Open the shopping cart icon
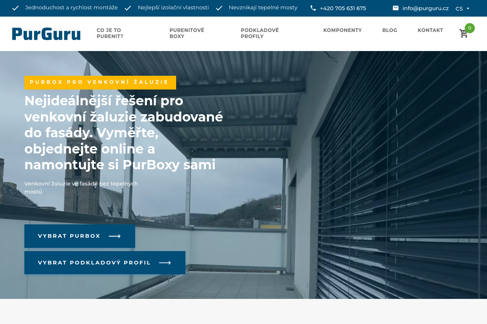This screenshot has width=487, height=324. 463,34
